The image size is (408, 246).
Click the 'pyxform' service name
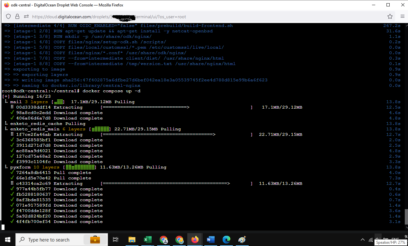click(x=20, y=167)
